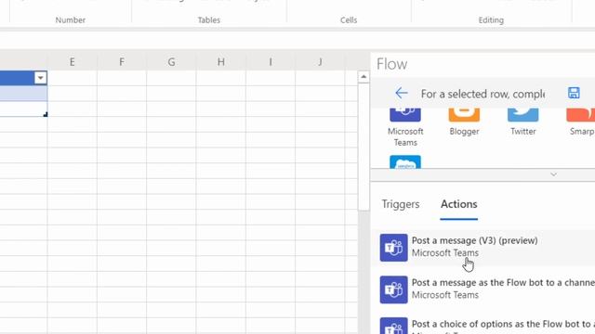
Task: Select the Blogger connector icon
Action: pyautogui.click(x=464, y=115)
